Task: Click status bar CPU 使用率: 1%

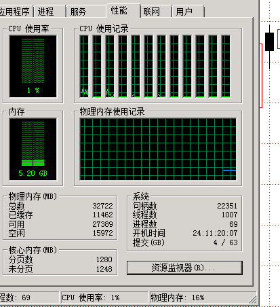Action: pos(104,297)
